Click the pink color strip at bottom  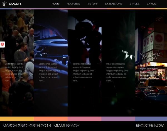pos(84,119)
